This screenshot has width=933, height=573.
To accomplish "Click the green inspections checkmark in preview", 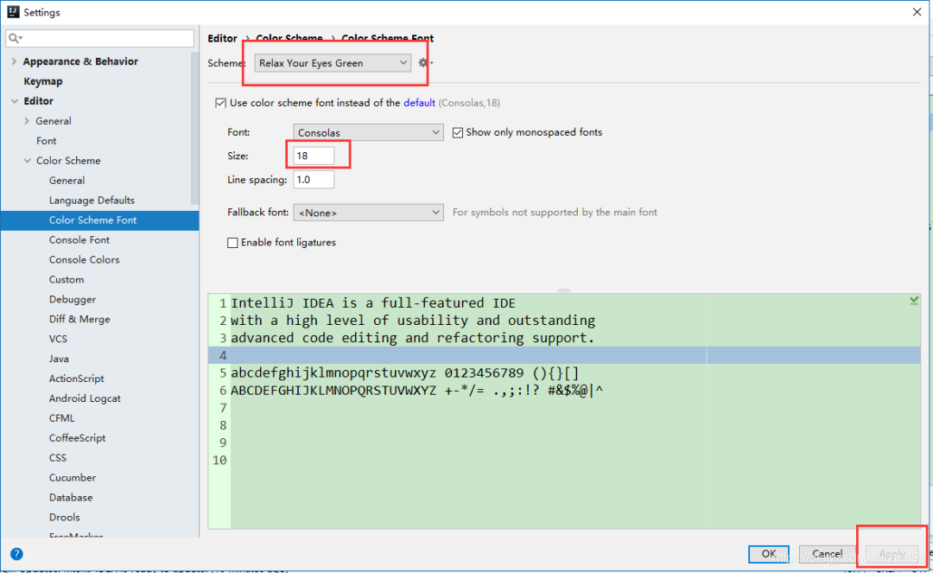I will coord(914,301).
